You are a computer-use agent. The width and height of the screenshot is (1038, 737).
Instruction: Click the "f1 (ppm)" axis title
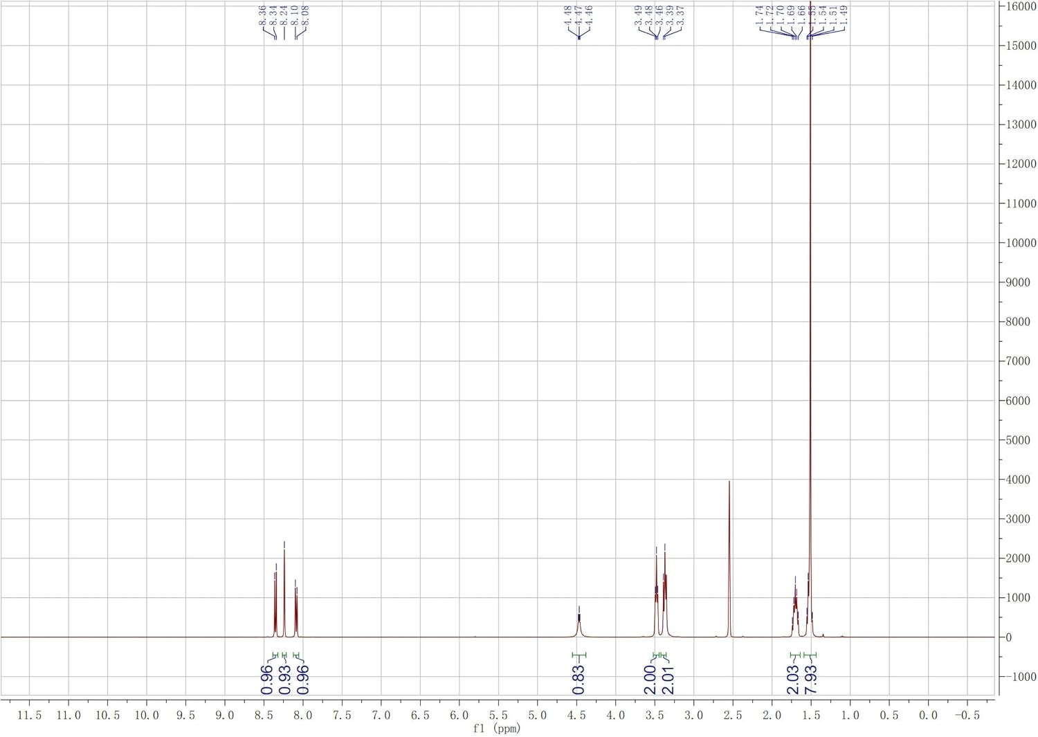click(x=497, y=728)
